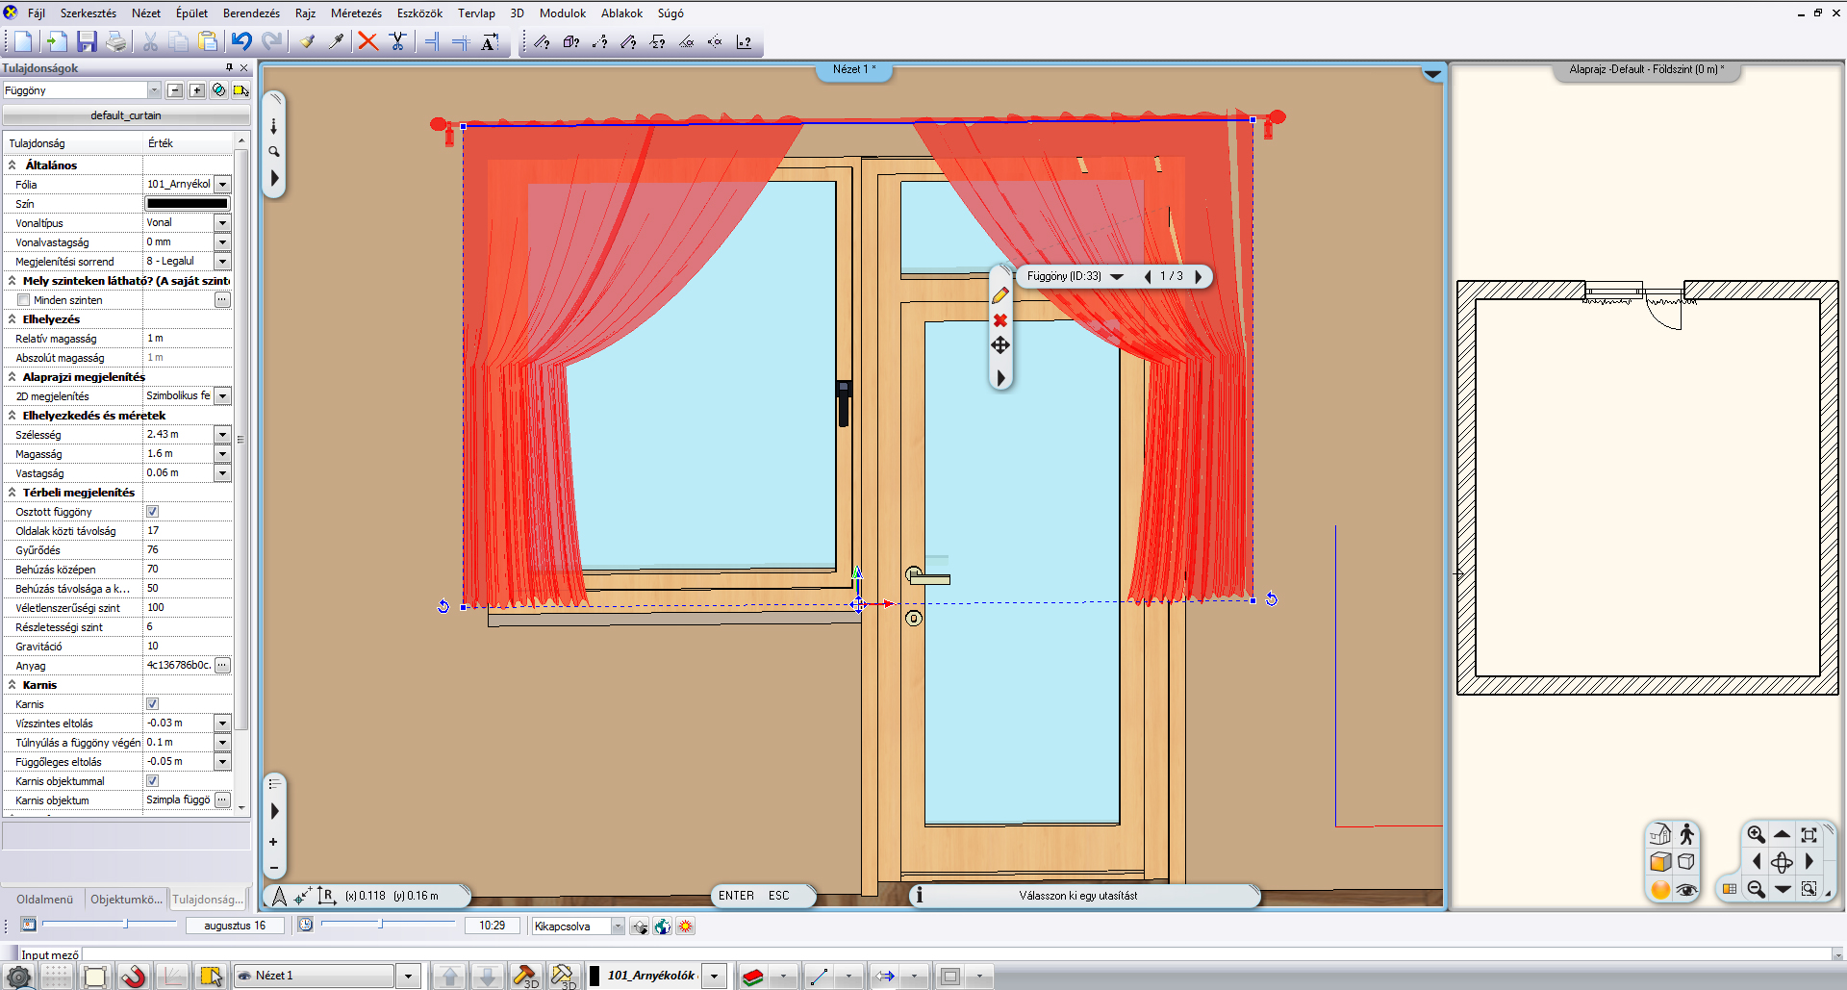Click the red X delete toolbar icon
Viewport: 1847px width, 990px height.
coord(367,41)
